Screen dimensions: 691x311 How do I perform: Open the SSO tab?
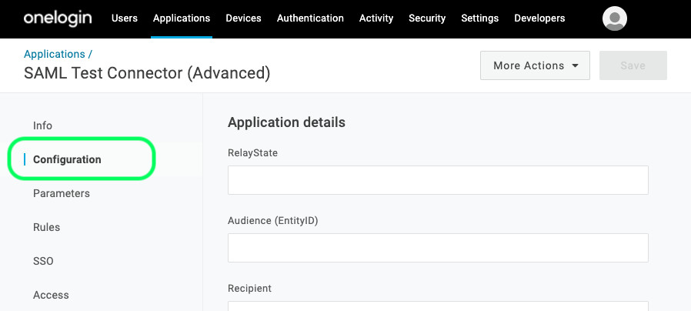(x=43, y=261)
